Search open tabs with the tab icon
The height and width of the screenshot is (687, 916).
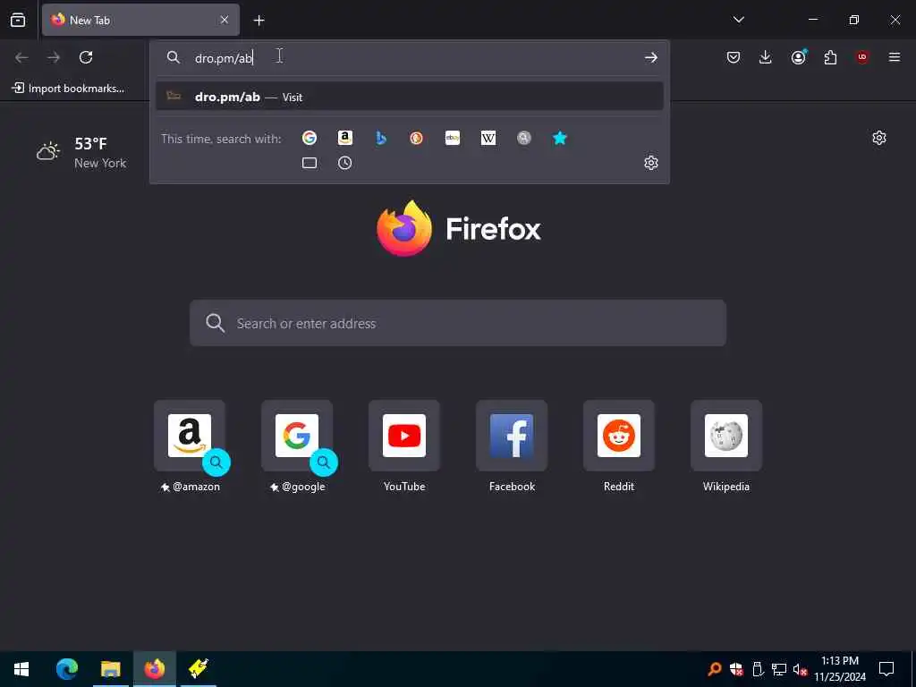click(x=310, y=163)
